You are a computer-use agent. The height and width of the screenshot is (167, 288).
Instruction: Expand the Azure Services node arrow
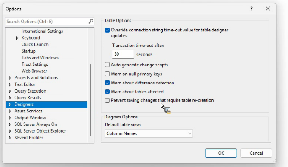[x=10, y=111]
